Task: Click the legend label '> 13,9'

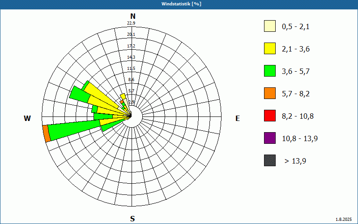Action: 295,161
